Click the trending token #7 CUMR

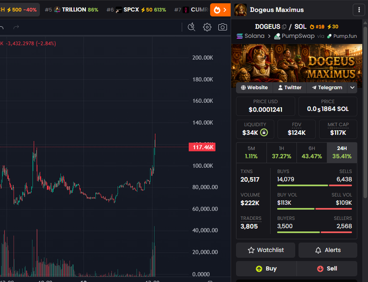click(x=191, y=10)
